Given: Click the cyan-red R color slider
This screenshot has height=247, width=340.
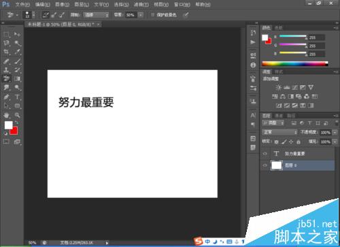Looking at the screenshot, I should click(293, 36).
